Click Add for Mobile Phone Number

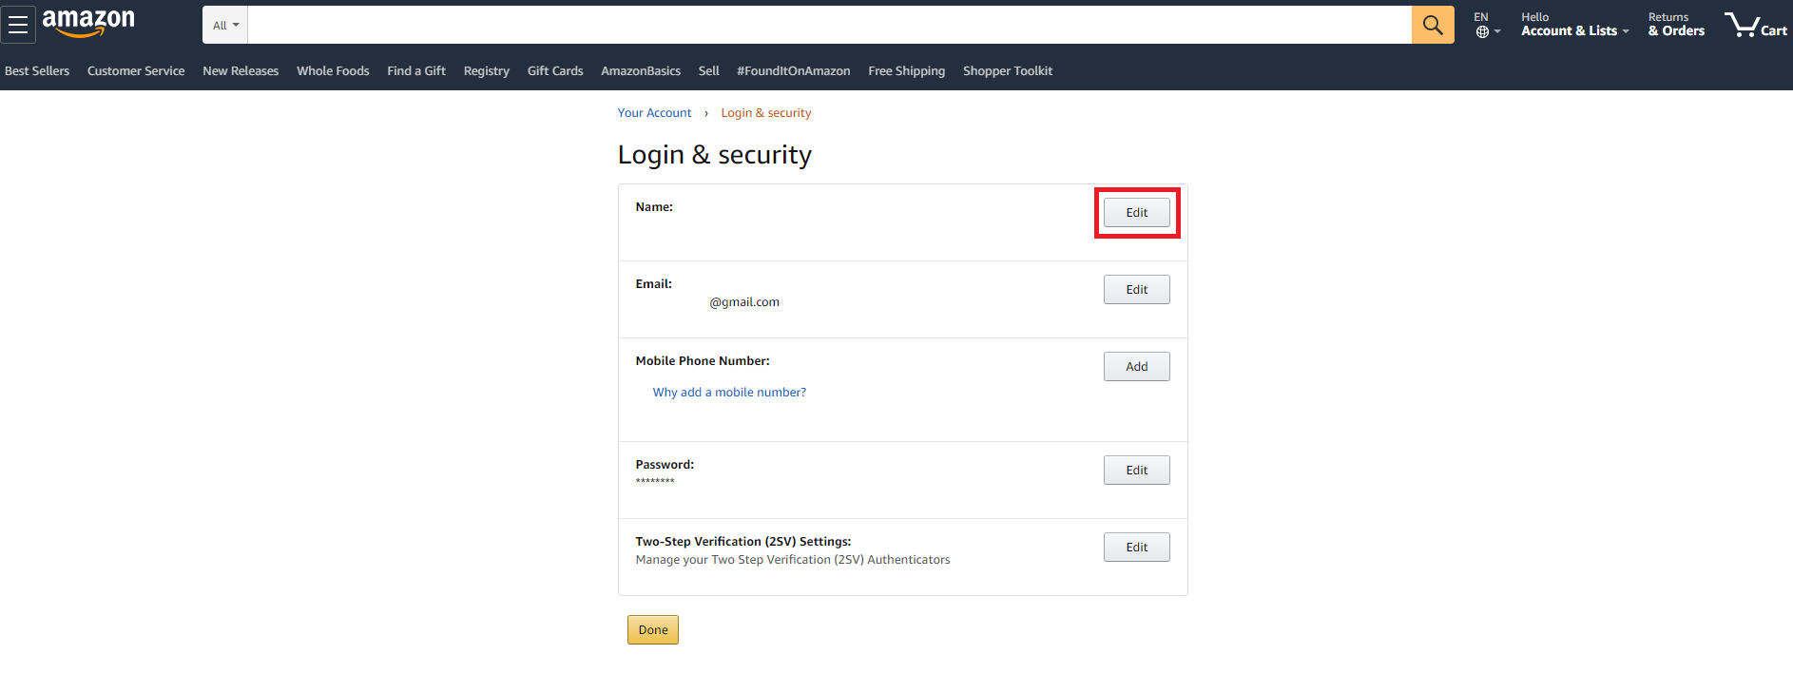tap(1136, 366)
